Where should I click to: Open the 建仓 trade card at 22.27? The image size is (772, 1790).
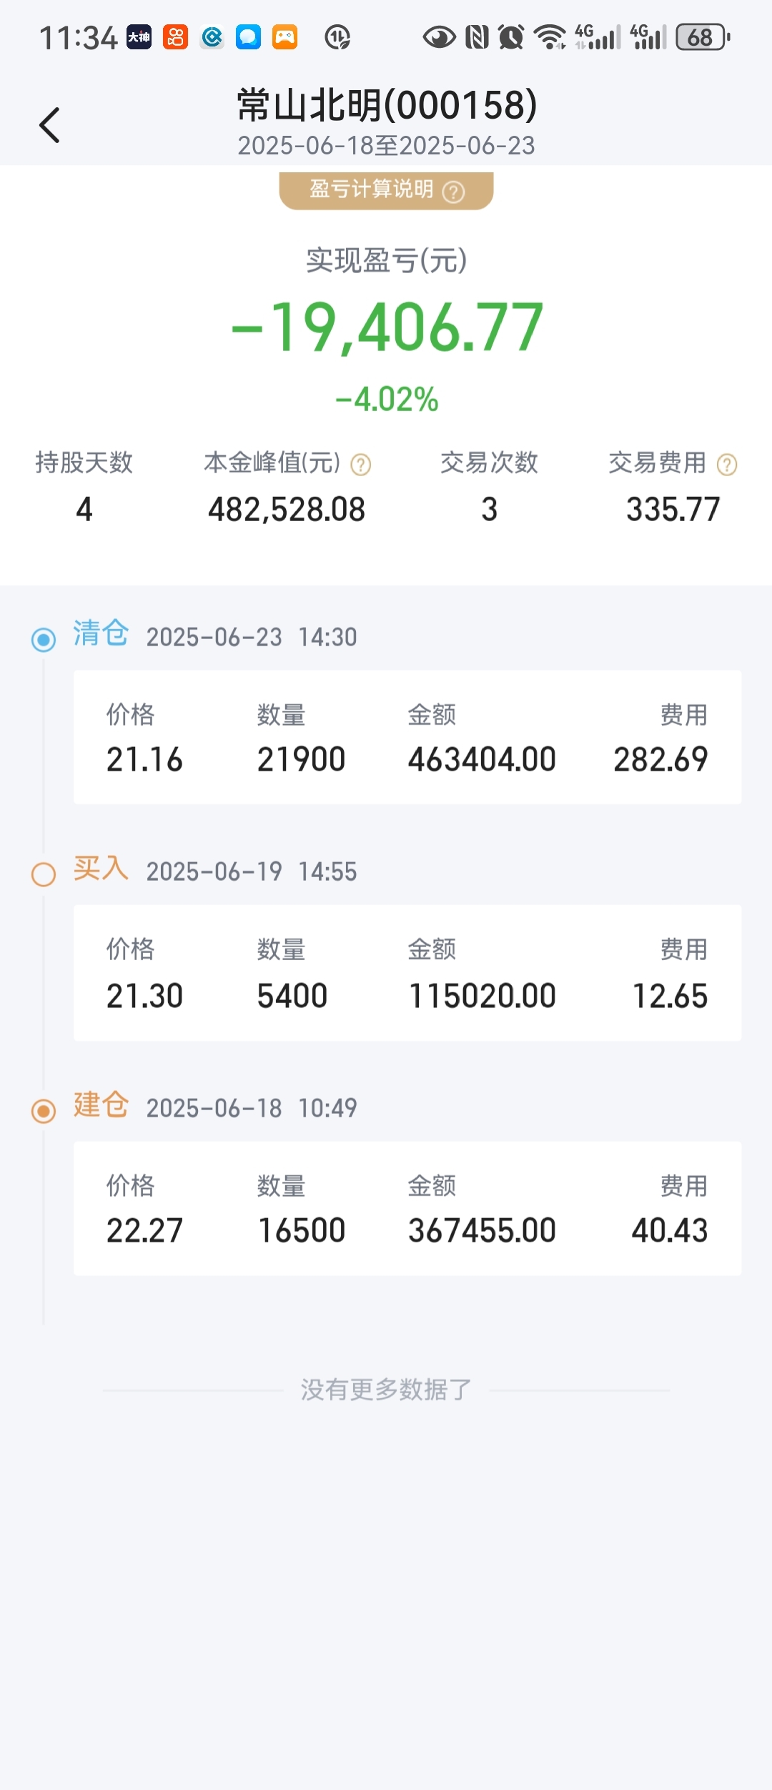pos(407,1208)
